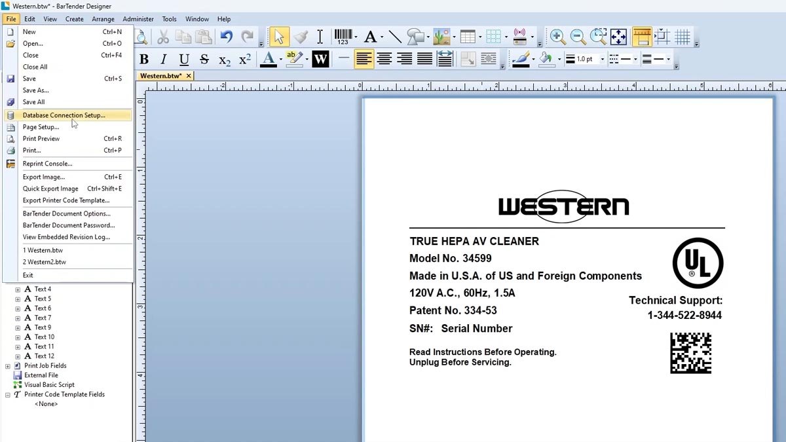Open the Arrange menu
786x442 pixels.
(103, 19)
